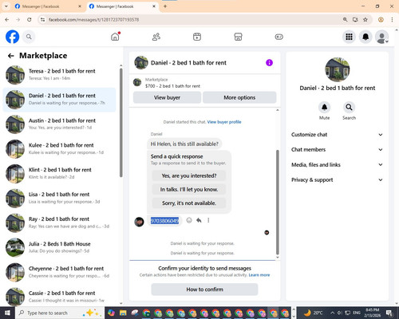Send quick reply 'In talks. I'll let you know.'
The width and height of the screenshot is (399, 319).
pyautogui.click(x=189, y=190)
